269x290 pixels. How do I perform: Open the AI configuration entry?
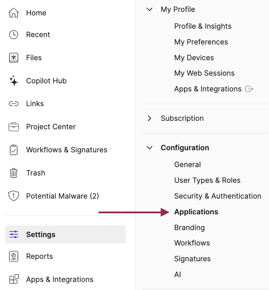pos(177,274)
